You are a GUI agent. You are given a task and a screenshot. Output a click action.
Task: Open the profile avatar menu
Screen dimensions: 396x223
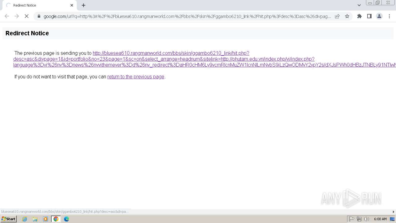(x=379, y=16)
